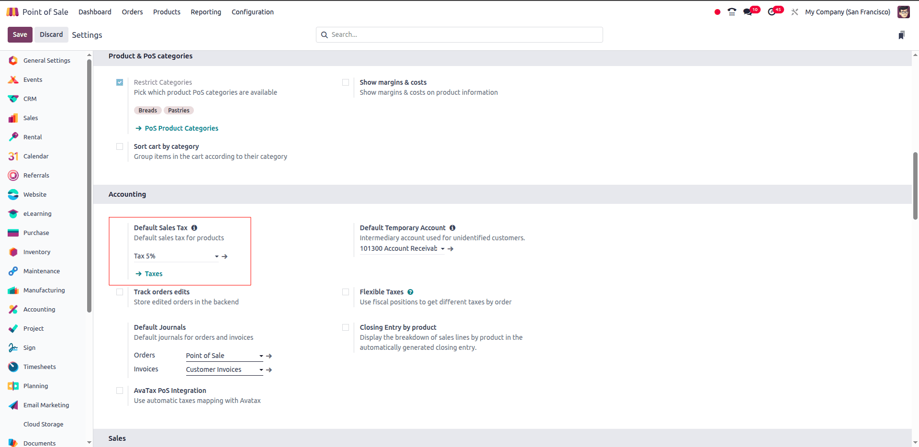Open the Invoices journal dropdown
The width and height of the screenshot is (919, 447).
(261, 370)
